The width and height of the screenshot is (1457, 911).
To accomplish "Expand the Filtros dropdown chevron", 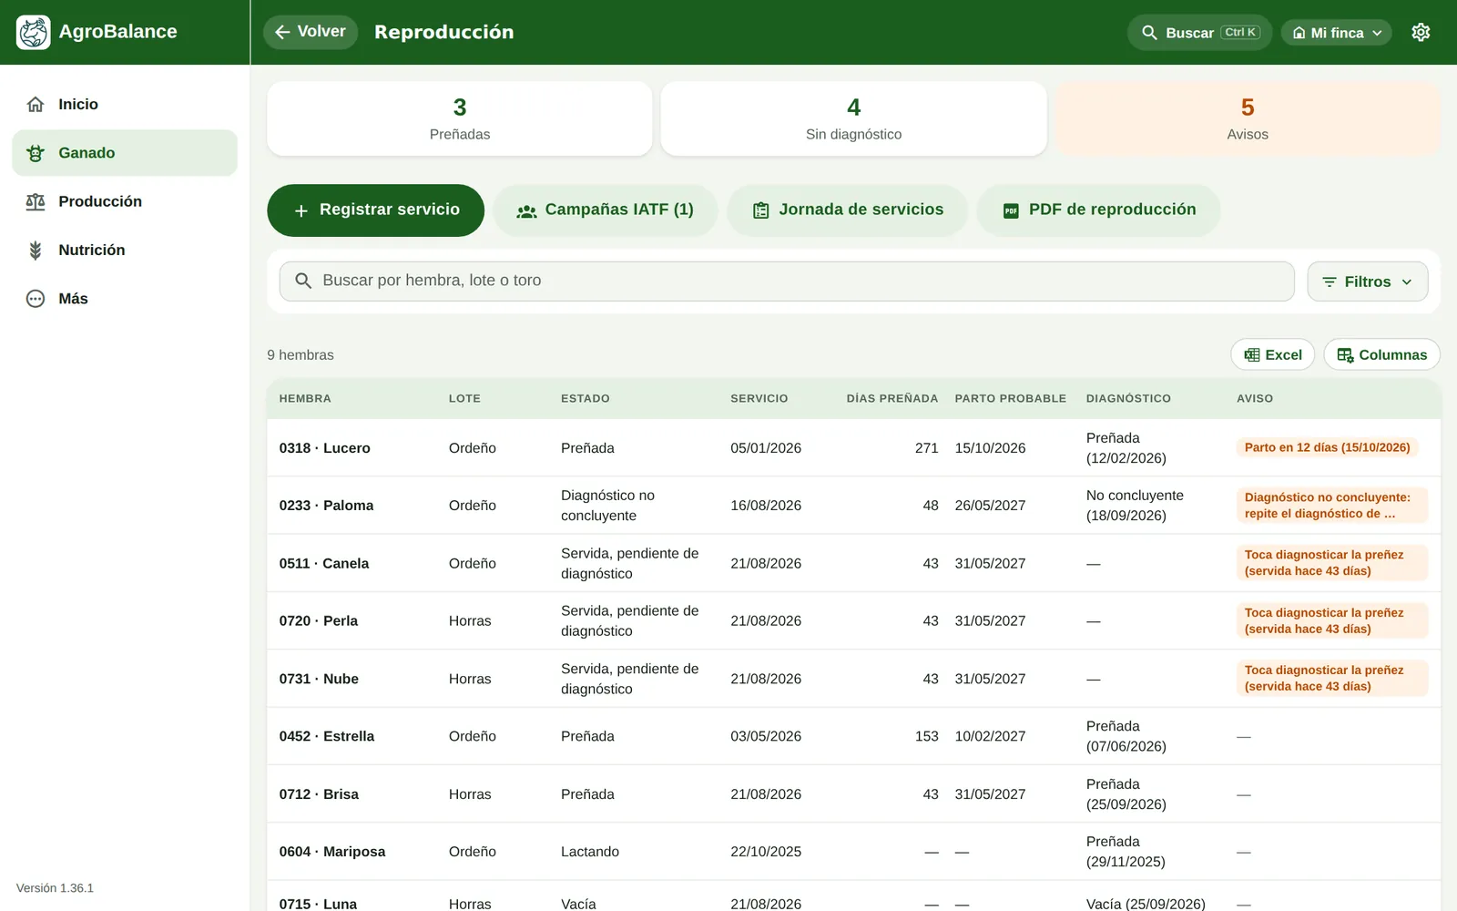I will click(x=1407, y=282).
